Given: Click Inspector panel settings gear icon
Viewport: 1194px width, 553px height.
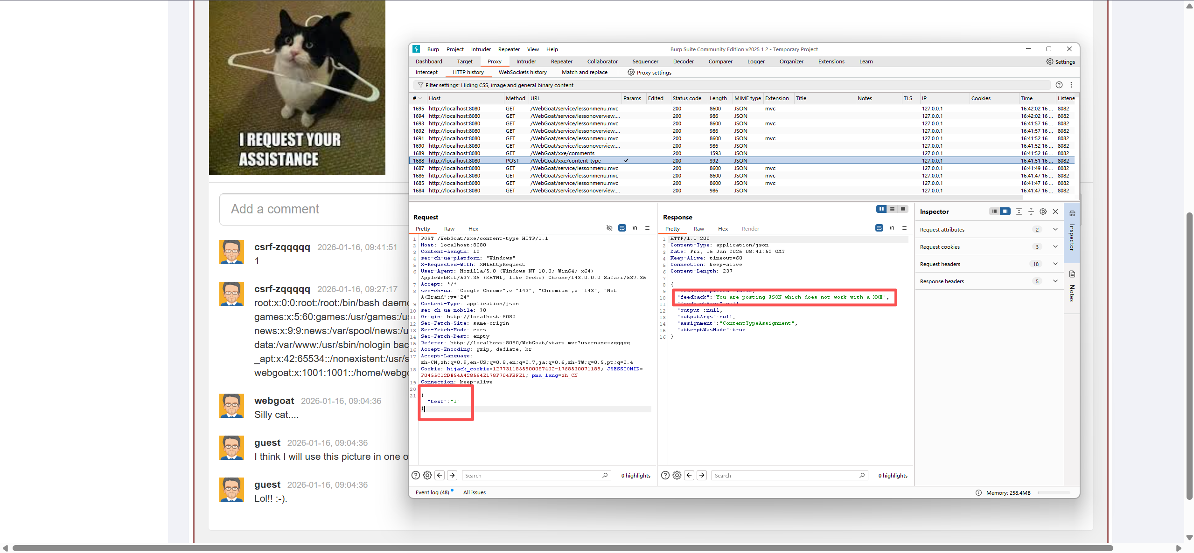Looking at the screenshot, I should (x=1043, y=212).
